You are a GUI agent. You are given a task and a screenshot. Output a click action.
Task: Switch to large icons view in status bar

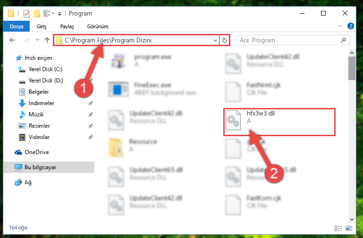(349, 228)
